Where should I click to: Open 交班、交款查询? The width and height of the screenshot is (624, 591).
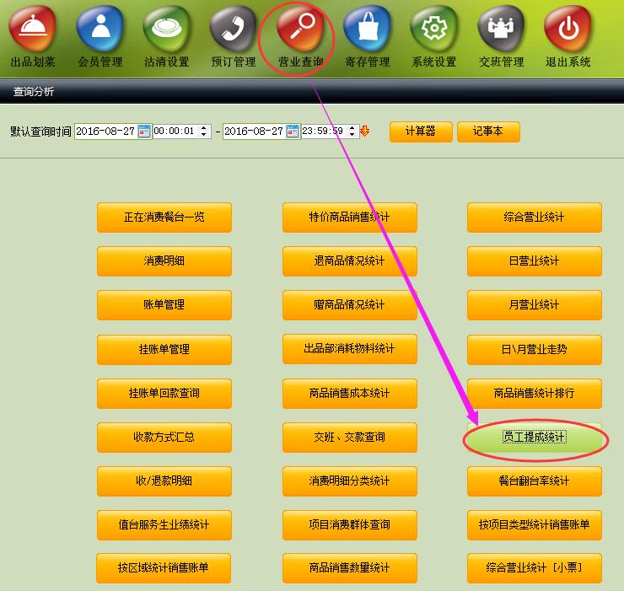coord(349,437)
